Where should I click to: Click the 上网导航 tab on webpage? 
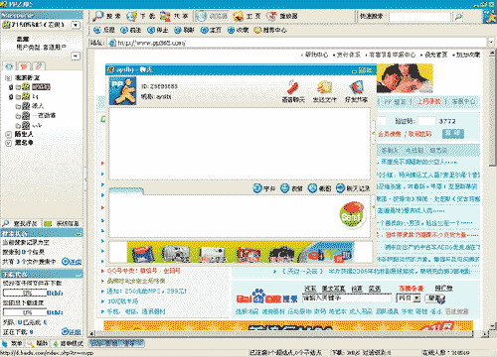click(x=428, y=102)
